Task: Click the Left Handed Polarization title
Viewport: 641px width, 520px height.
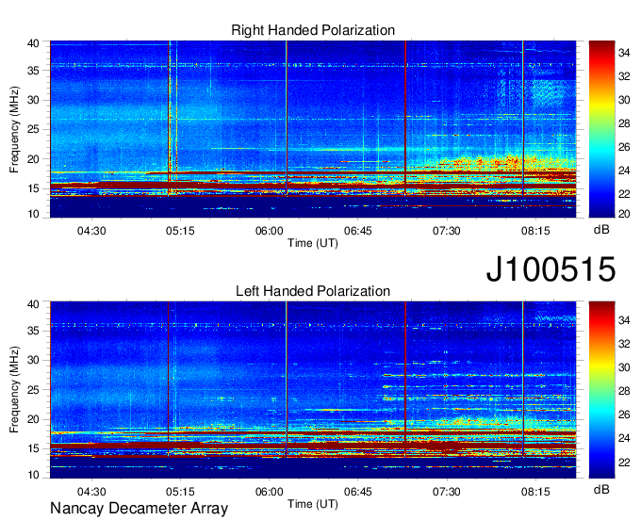Action: [313, 291]
